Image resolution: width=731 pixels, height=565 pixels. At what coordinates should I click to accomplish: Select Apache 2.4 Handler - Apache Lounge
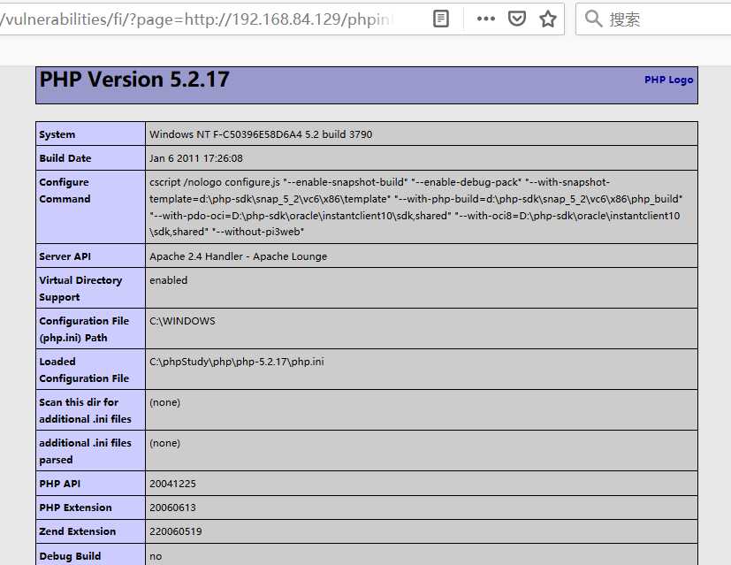click(x=239, y=256)
